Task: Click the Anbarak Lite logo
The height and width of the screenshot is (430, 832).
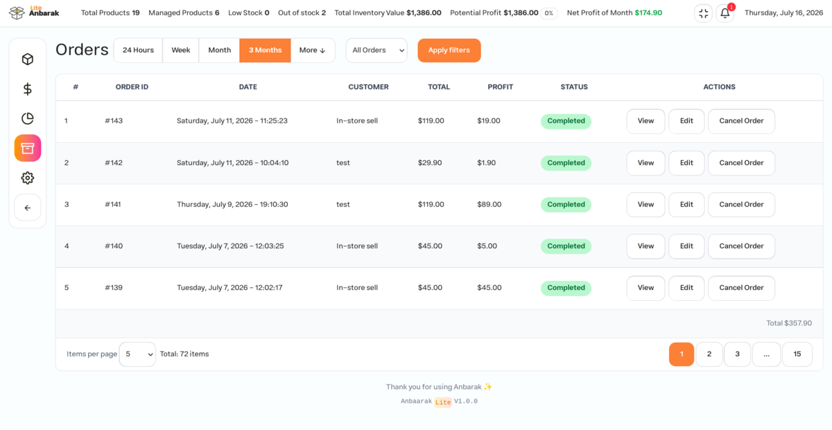Action: click(33, 12)
